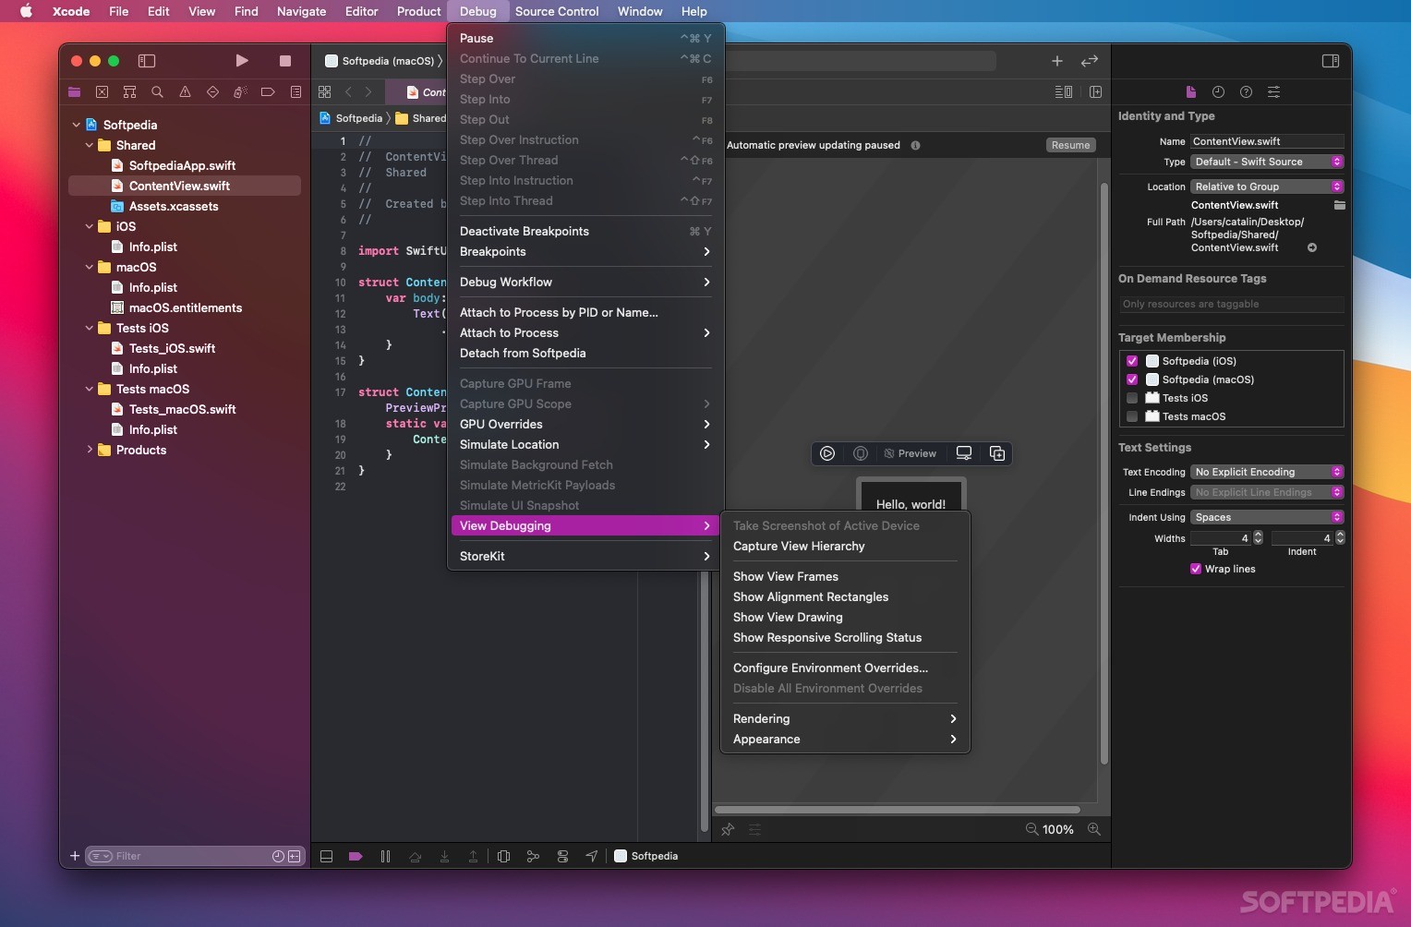Duplicate the preview in canvas toolbar
The image size is (1411, 927).
pyautogui.click(x=997, y=453)
